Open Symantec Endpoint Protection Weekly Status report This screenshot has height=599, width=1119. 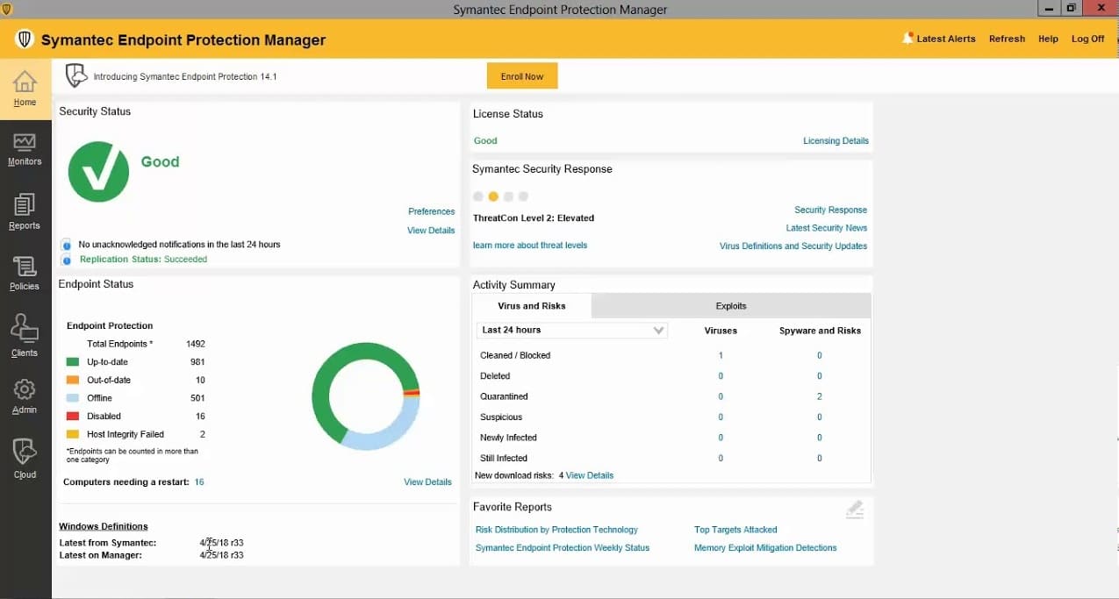563,548
